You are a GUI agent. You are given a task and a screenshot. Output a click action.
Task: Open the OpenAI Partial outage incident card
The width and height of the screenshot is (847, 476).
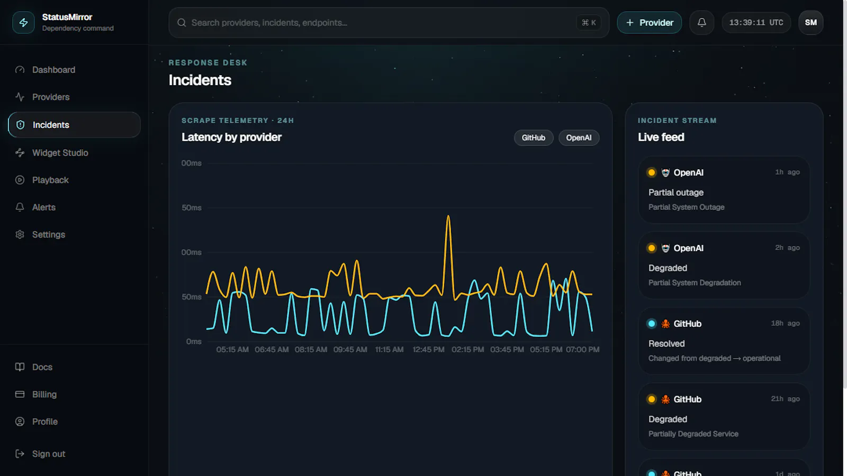click(724, 189)
